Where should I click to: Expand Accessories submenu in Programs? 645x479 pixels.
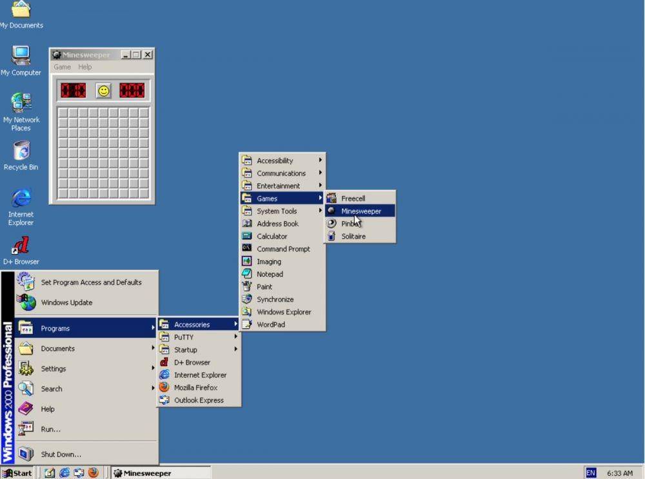(x=199, y=324)
